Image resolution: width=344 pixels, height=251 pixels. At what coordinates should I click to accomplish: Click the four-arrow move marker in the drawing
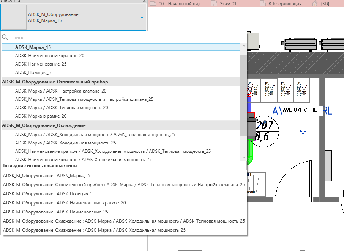303,131
